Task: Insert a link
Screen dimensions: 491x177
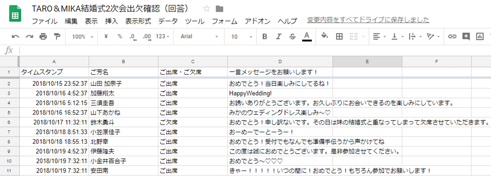Action: click(x=452, y=36)
